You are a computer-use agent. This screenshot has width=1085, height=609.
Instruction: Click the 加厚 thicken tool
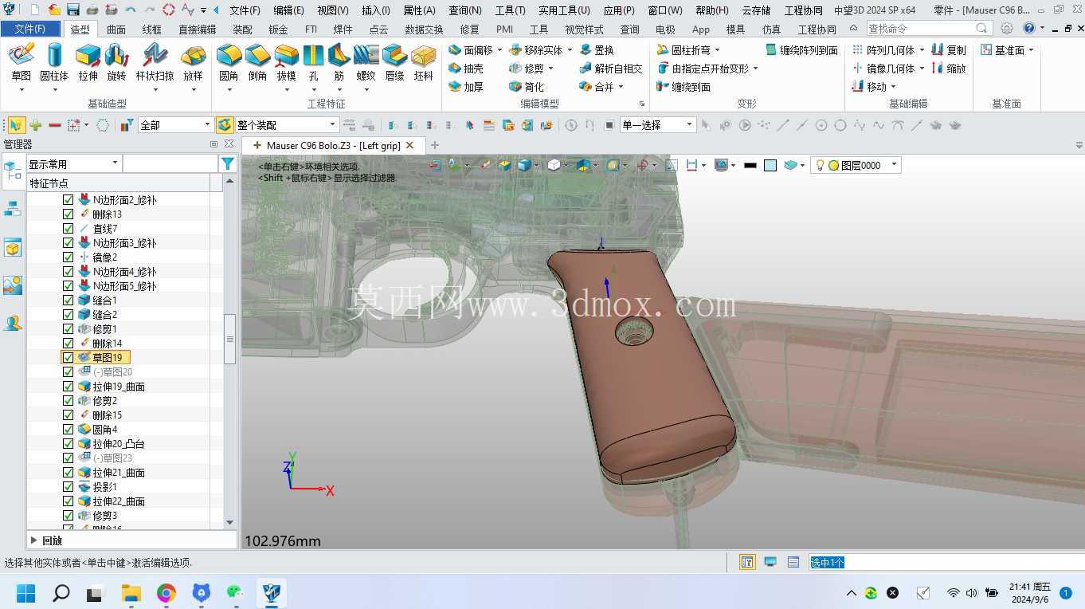(x=466, y=87)
